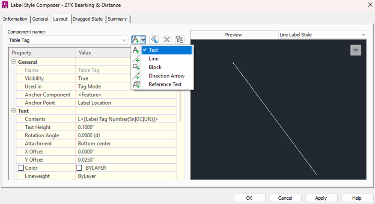375x204 pixels.
Task: Open the Line Label Style preview dropdown
Action: coord(363,35)
